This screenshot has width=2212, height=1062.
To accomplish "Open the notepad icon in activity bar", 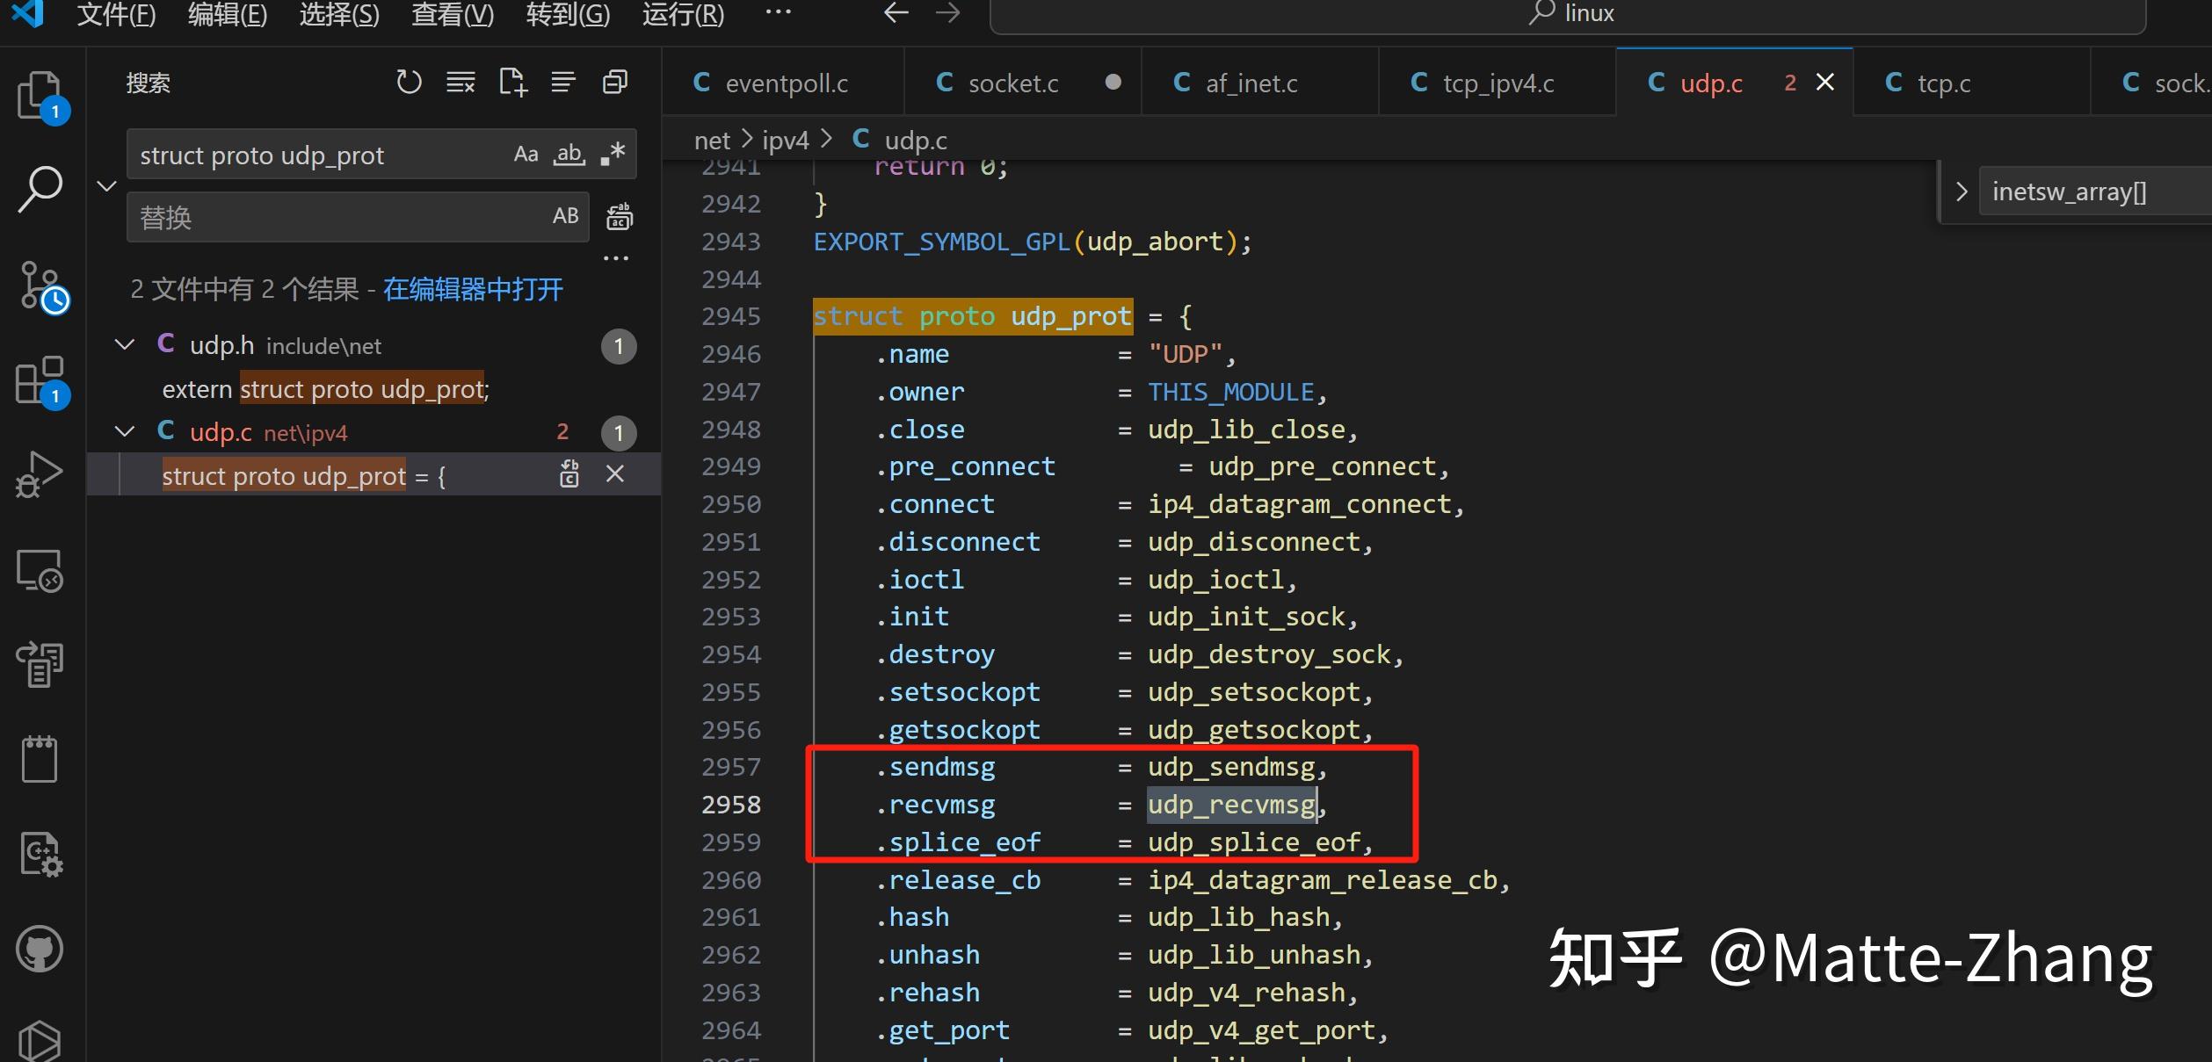I will tap(40, 759).
